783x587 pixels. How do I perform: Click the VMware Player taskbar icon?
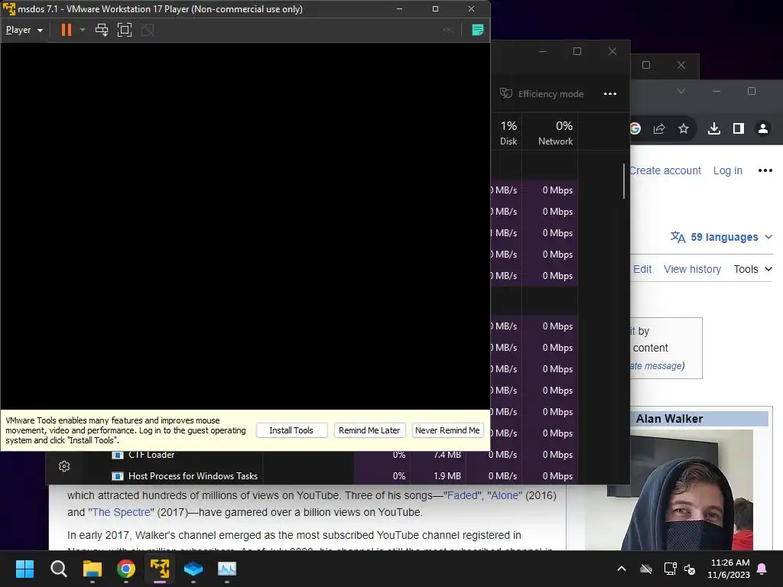click(160, 569)
